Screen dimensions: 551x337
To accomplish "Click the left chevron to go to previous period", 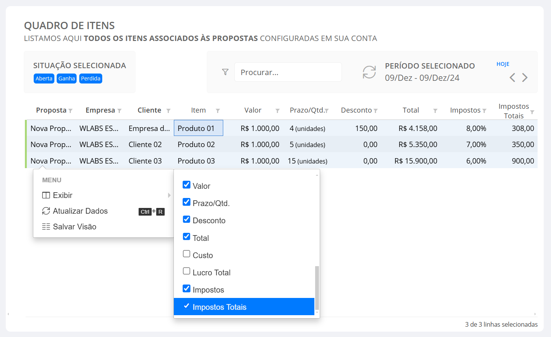I will coord(512,77).
